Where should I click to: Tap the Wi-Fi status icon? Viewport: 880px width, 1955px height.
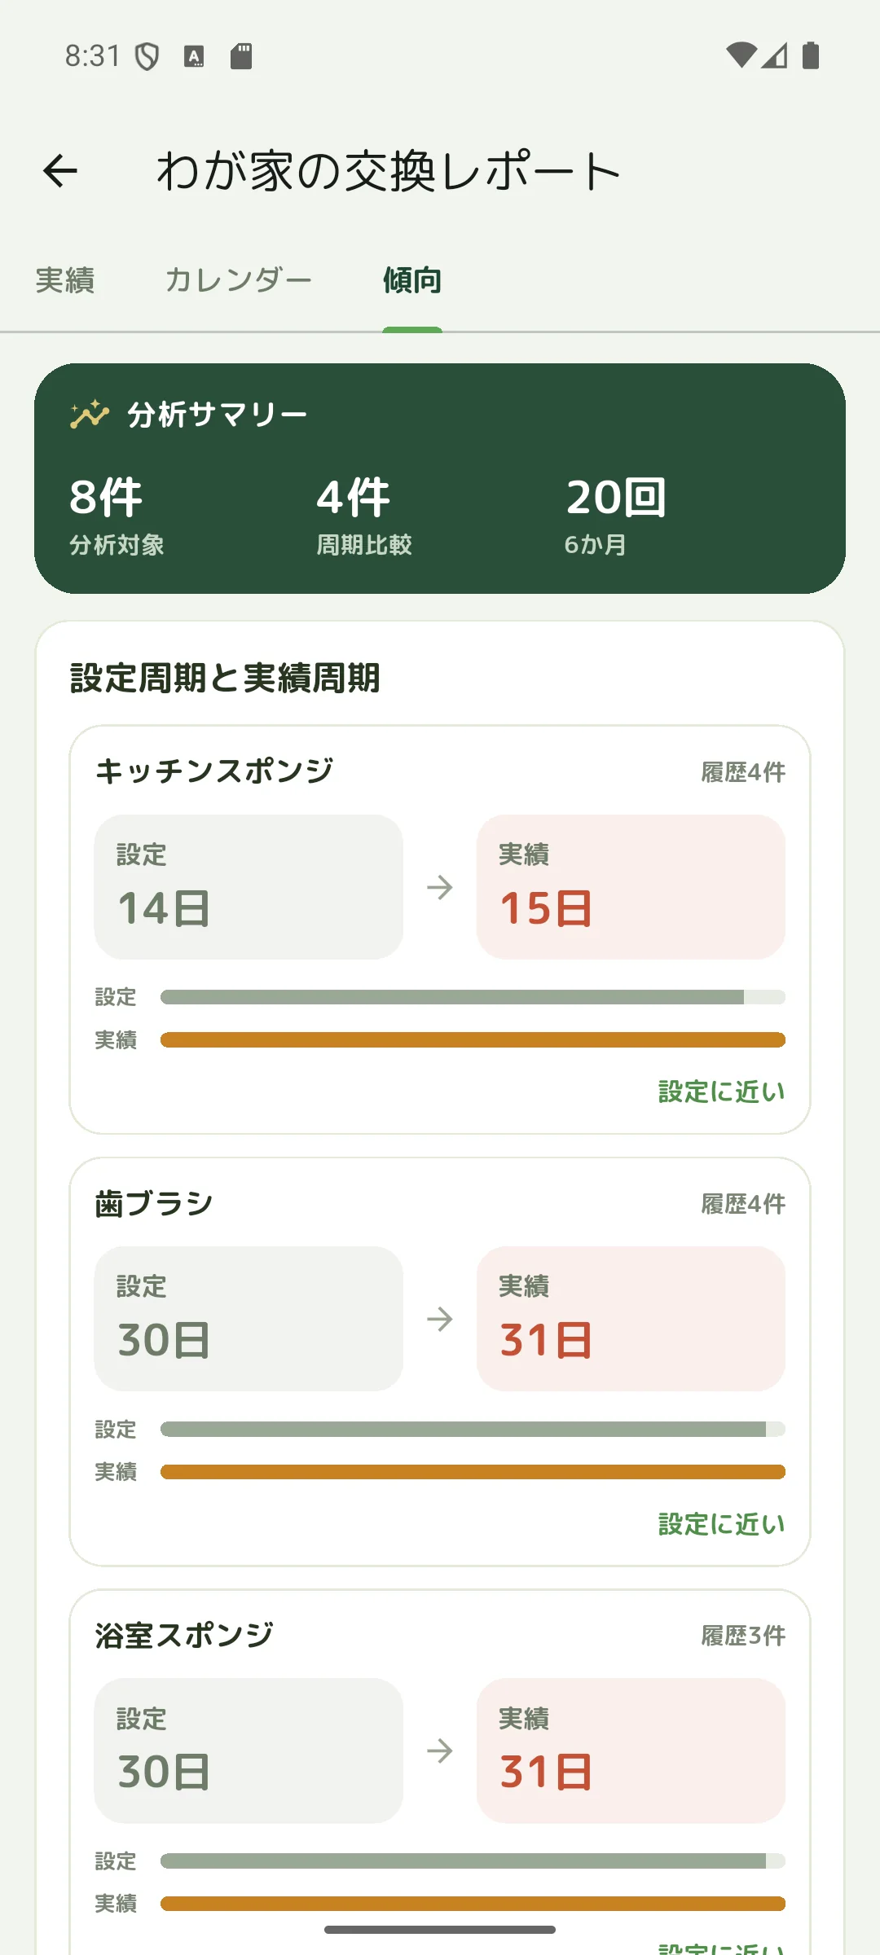741,55
